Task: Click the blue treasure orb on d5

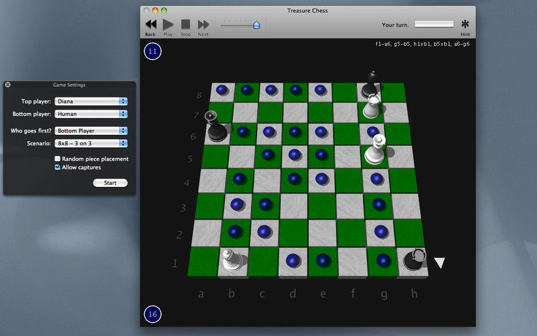Action: point(295,155)
